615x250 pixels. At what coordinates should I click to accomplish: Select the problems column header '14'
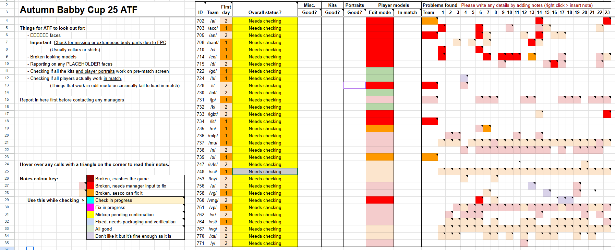[x=539, y=12]
